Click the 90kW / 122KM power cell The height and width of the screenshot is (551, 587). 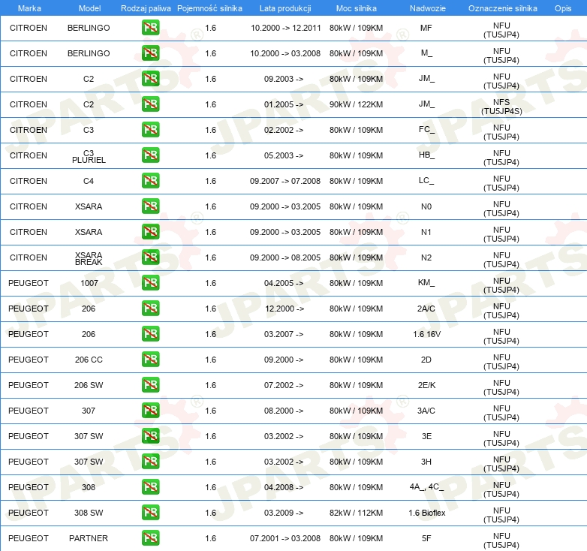click(356, 104)
